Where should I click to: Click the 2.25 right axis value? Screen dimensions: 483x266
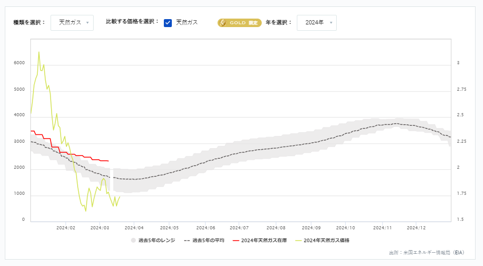[x=461, y=141]
